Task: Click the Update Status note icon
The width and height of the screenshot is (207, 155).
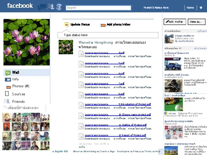Action: [66, 25]
